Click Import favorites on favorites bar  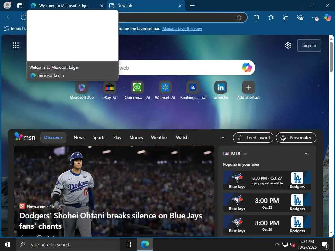(x=15, y=29)
